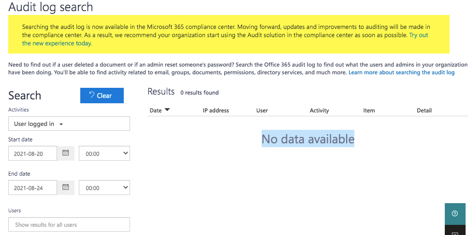
Task: Follow Learn more about searching the audit log
Action: pyautogui.click(x=401, y=72)
